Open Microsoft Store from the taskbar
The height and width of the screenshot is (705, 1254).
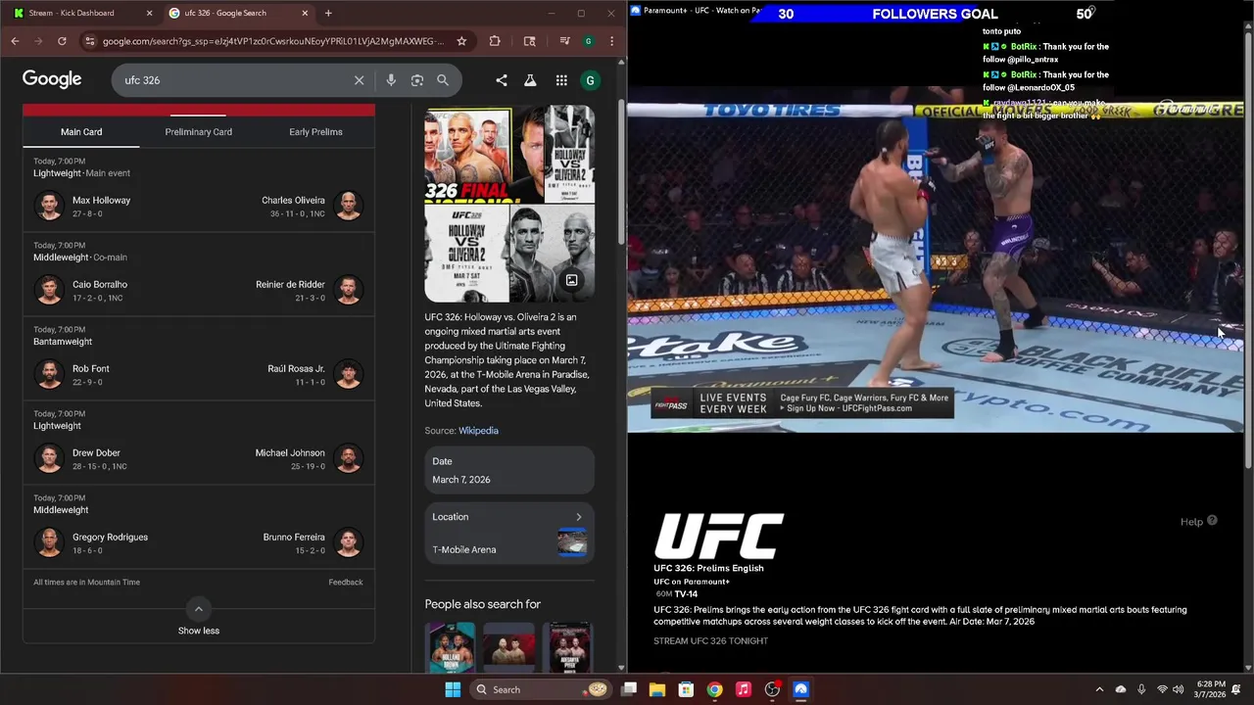tap(686, 689)
